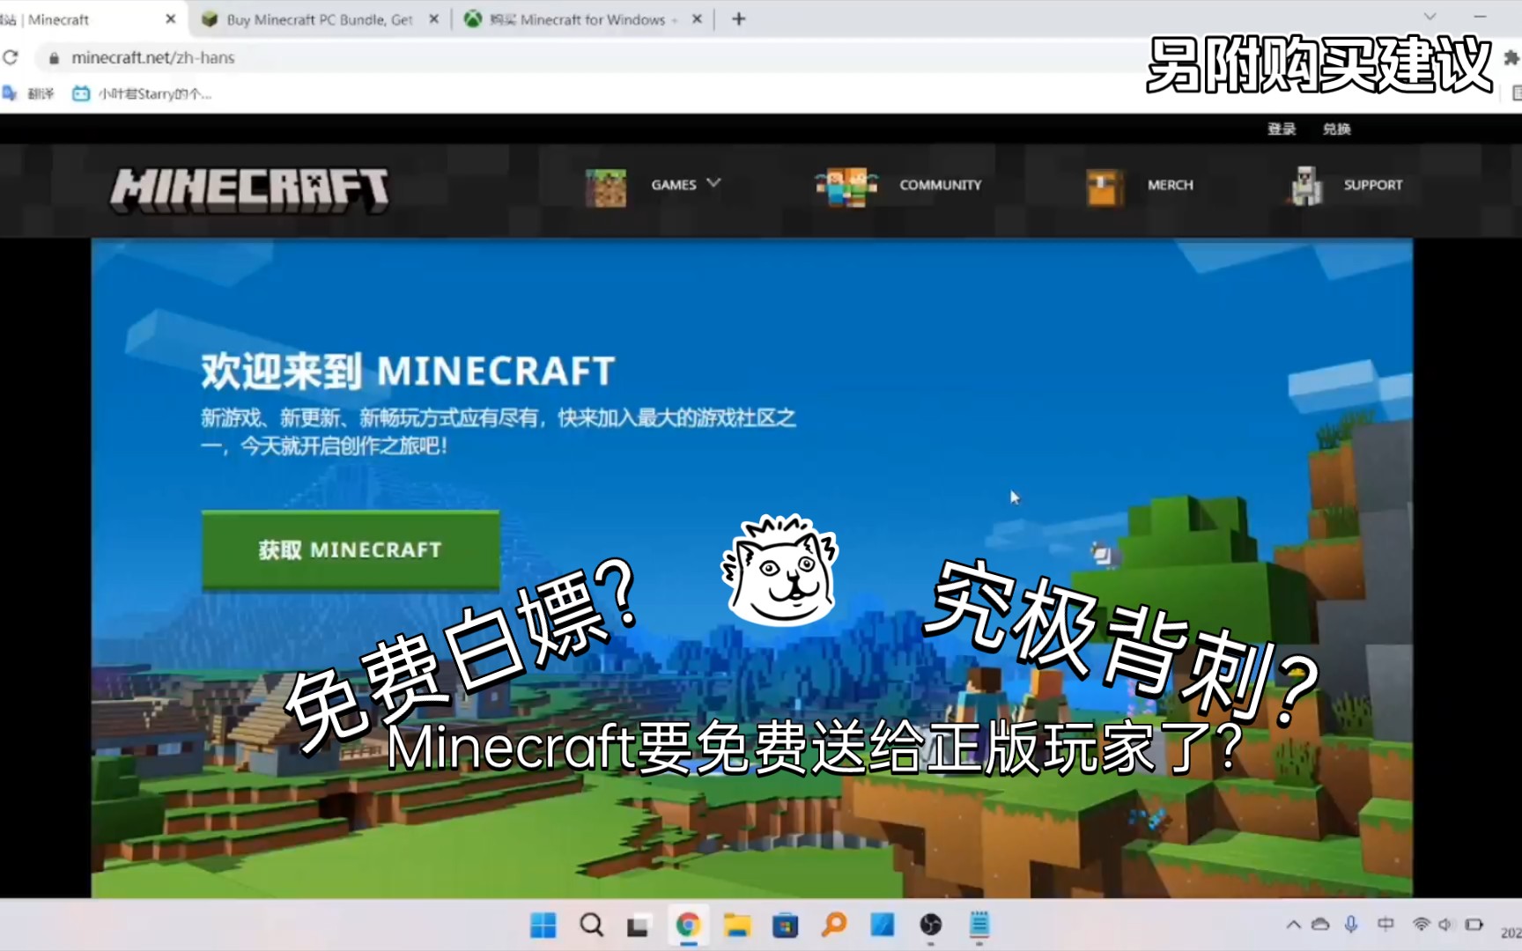Open Chrome from the taskbar
This screenshot has width=1522, height=951.
(688, 925)
